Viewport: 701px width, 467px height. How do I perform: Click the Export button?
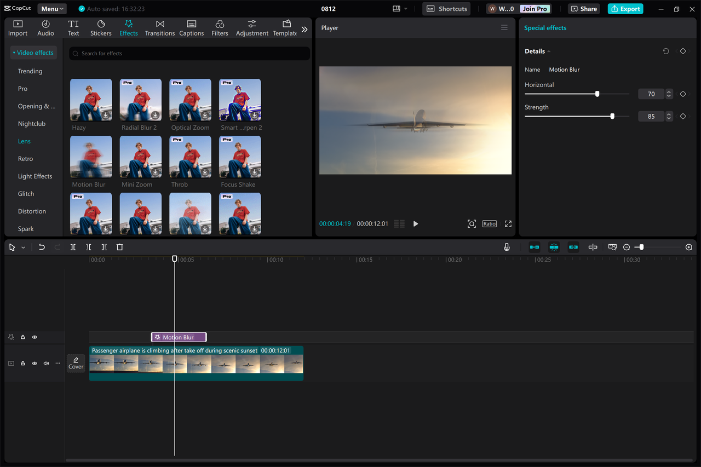[625, 9]
